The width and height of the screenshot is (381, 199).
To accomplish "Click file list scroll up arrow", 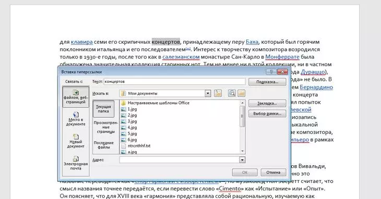I will pos(242,103).
